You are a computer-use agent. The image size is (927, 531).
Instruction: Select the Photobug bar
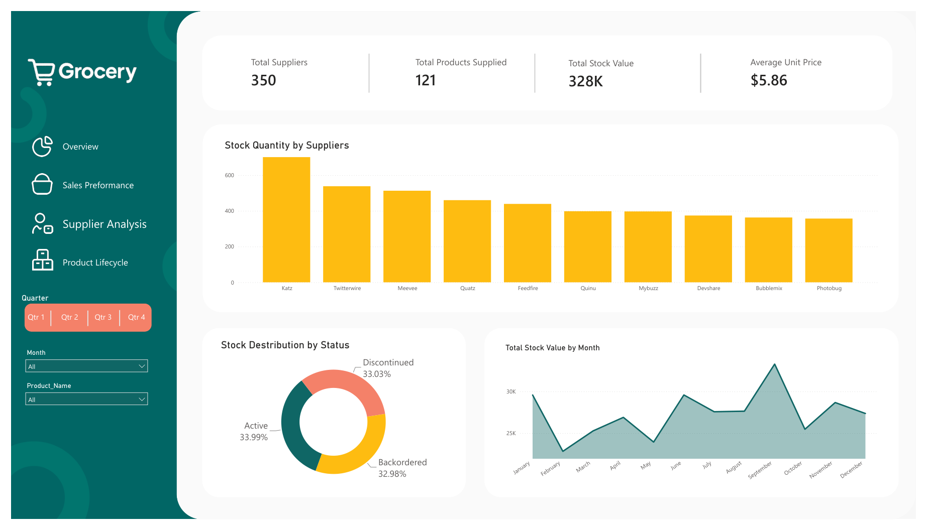point(829,250)
